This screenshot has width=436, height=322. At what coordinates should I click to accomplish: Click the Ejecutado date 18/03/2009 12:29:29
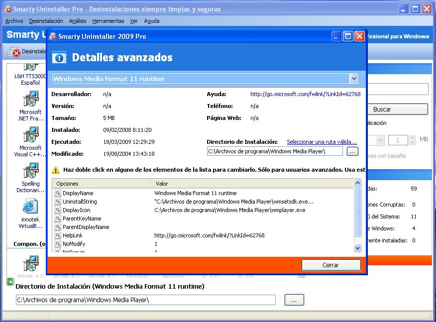click(129, 142)
